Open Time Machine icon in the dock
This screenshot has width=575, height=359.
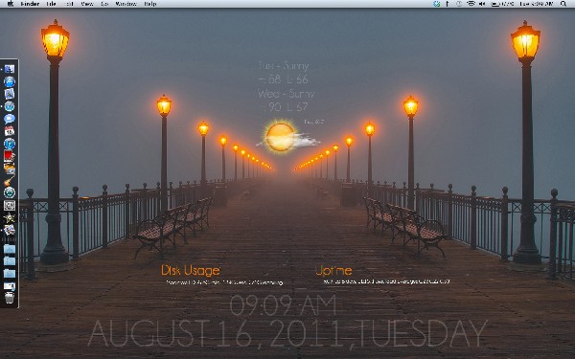(10, 192)
